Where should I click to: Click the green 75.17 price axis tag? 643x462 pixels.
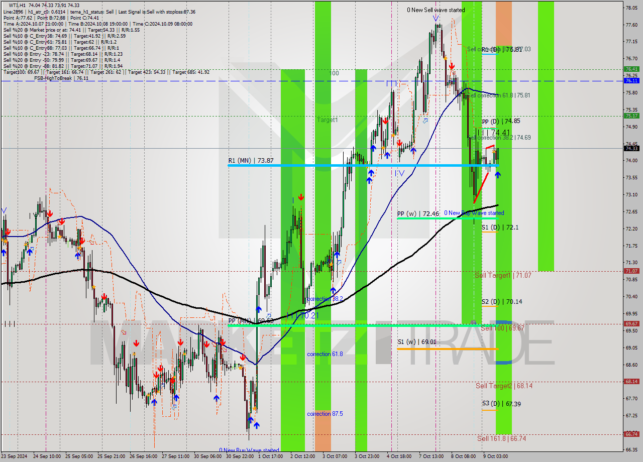coord(631,115)
